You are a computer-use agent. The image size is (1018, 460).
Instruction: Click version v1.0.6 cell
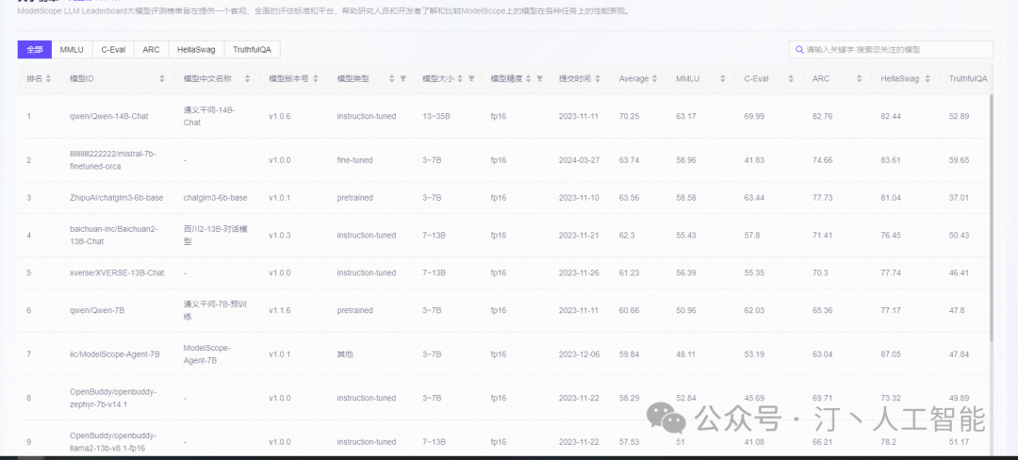(x=280, y=116)
